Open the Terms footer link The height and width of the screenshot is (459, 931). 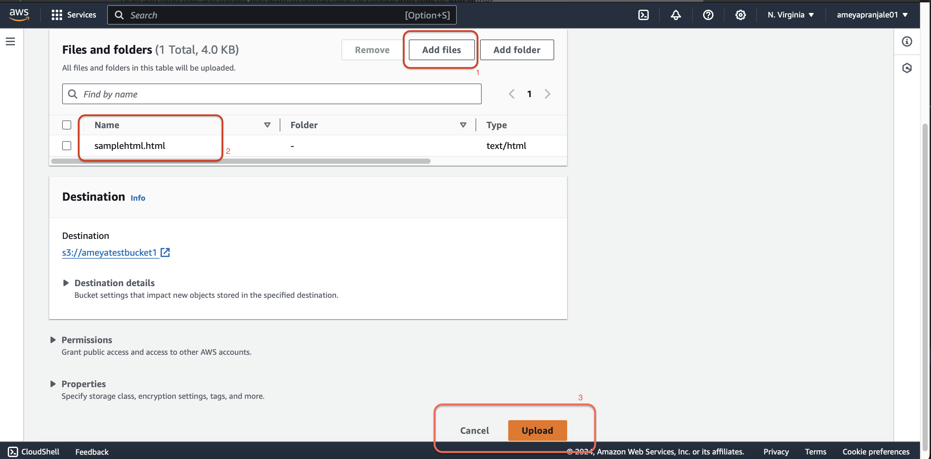815,452
